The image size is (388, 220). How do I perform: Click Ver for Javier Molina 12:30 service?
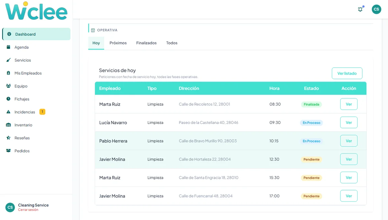click(349, 159)
